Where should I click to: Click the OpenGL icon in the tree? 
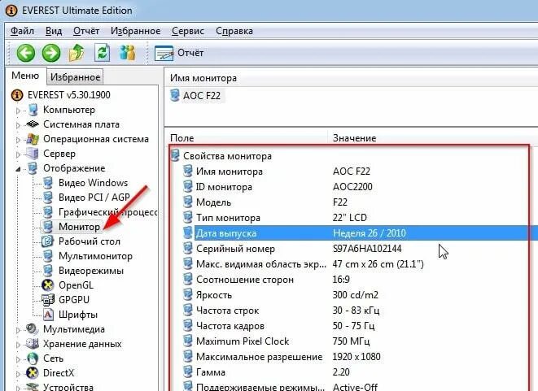(x=48, y=285)
